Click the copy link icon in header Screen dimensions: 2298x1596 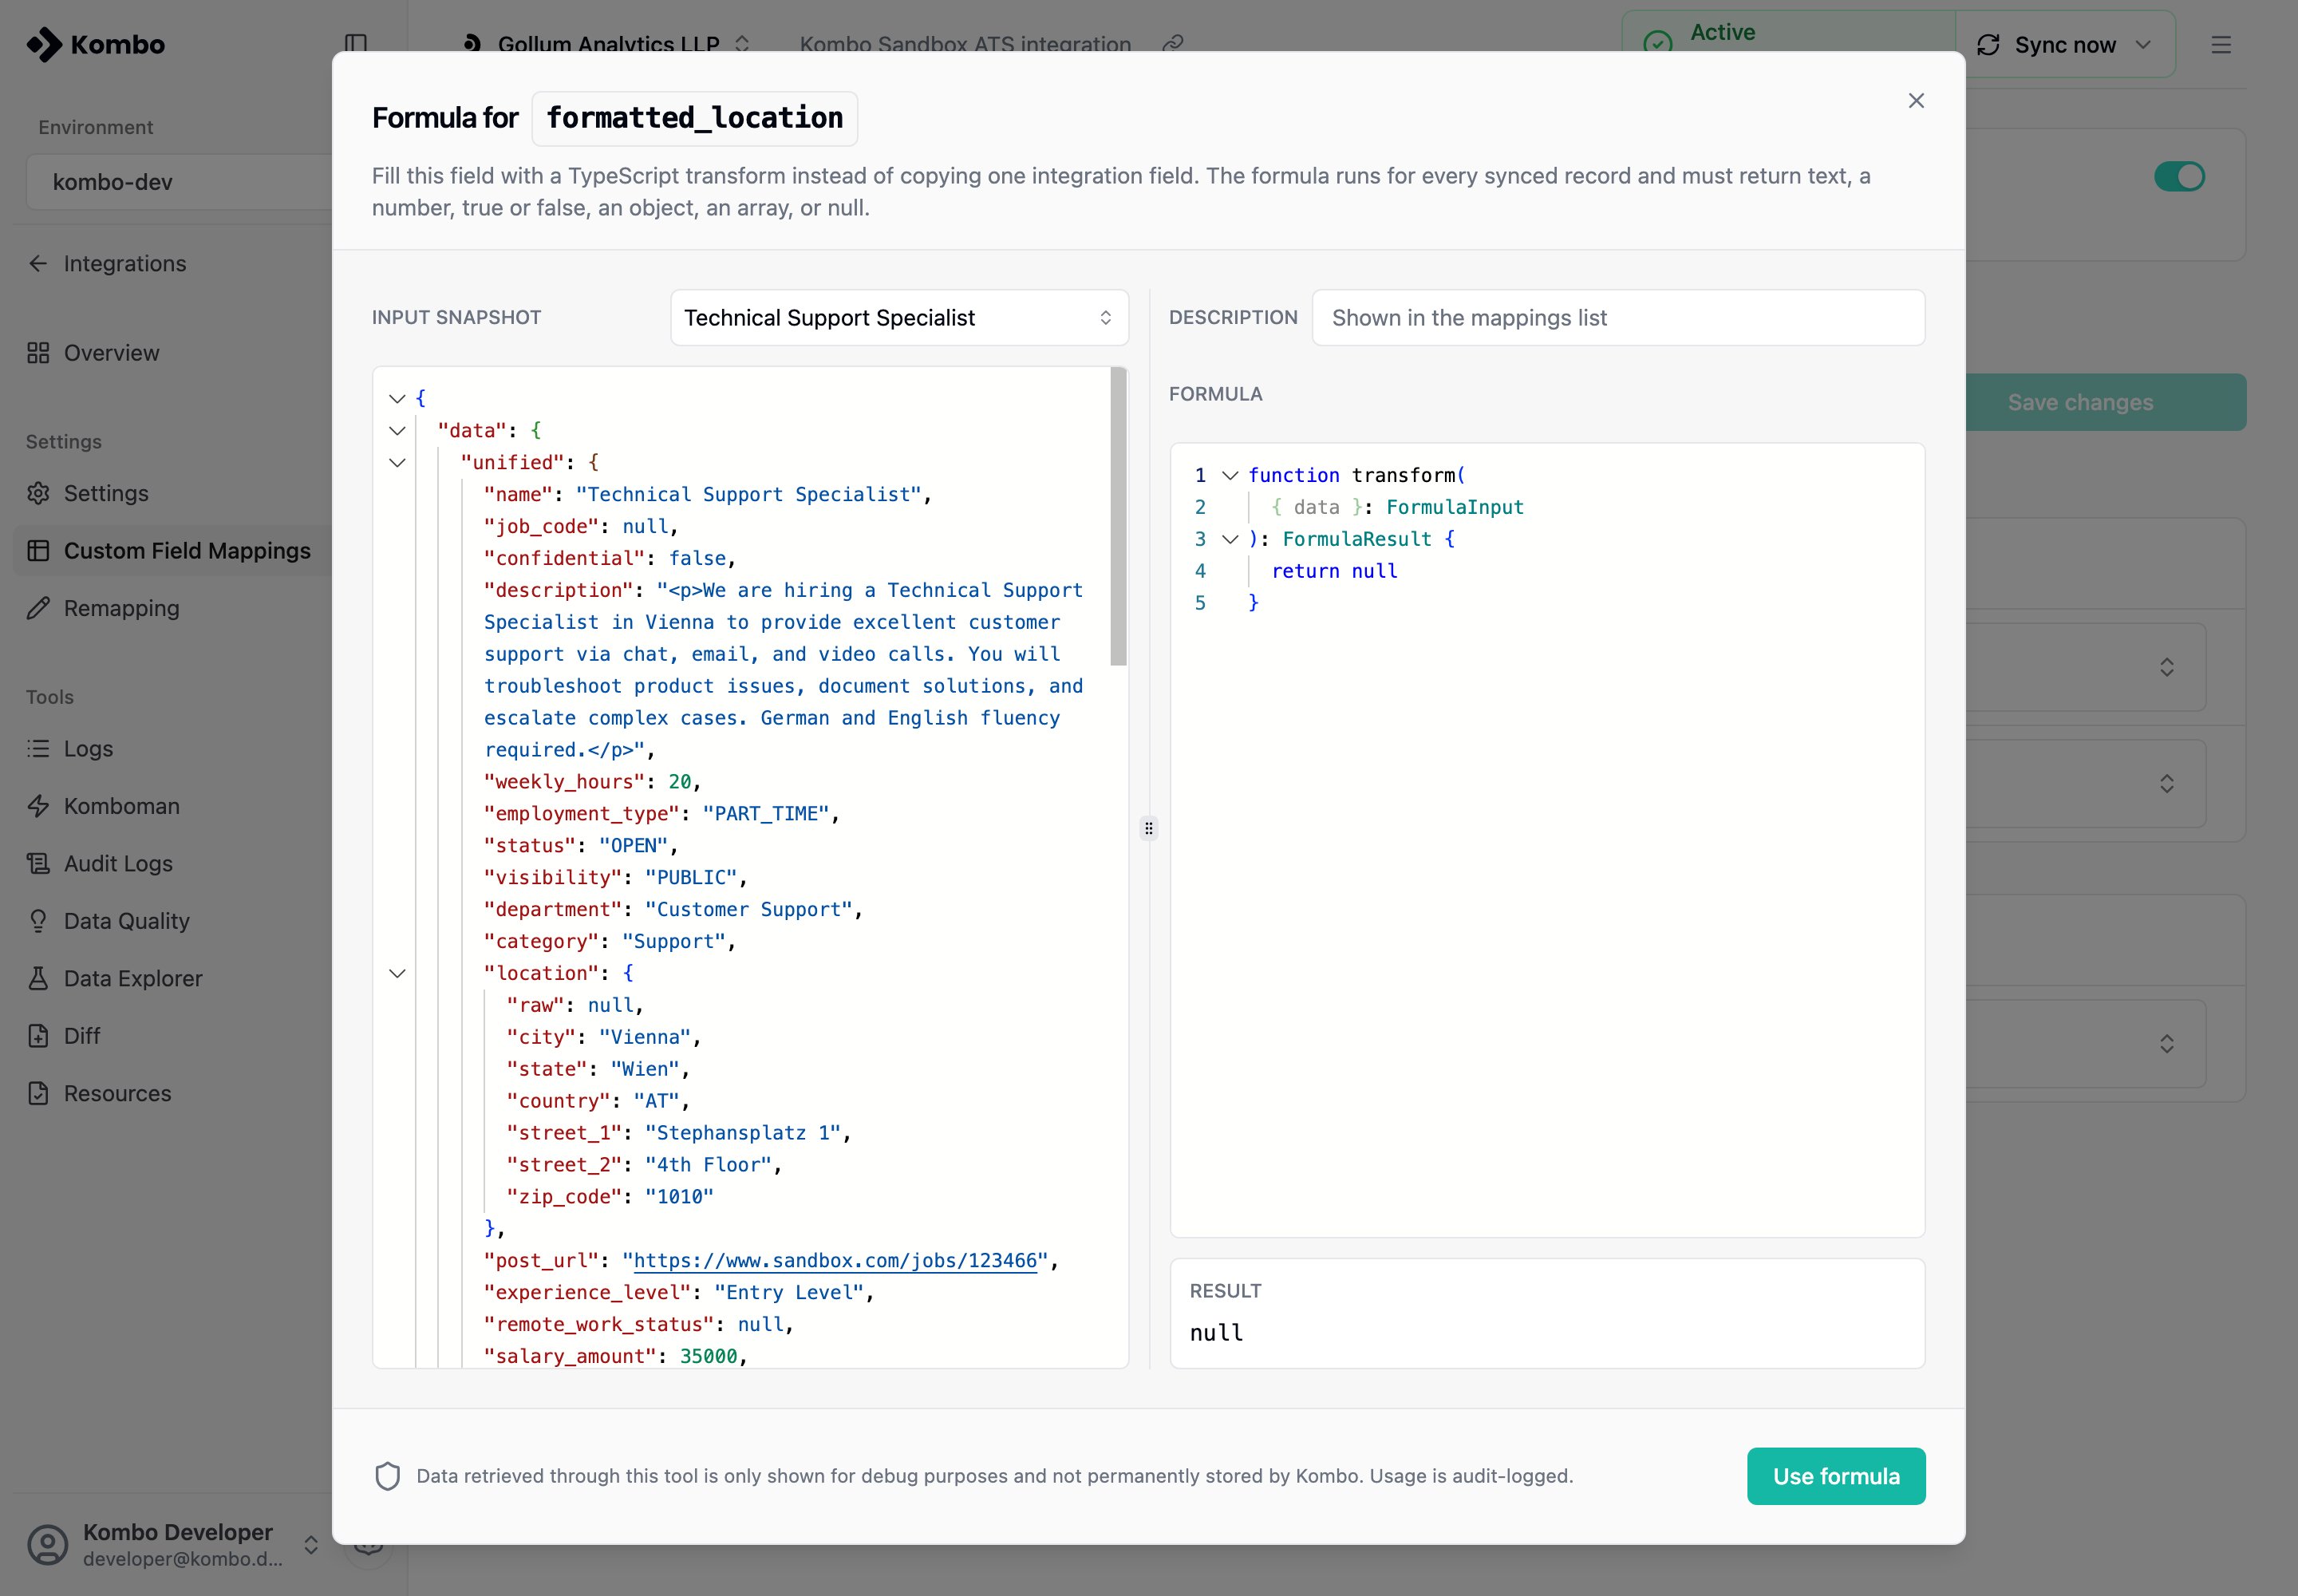click(1173, 44)
